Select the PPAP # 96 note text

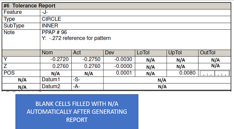pos(54,32)
